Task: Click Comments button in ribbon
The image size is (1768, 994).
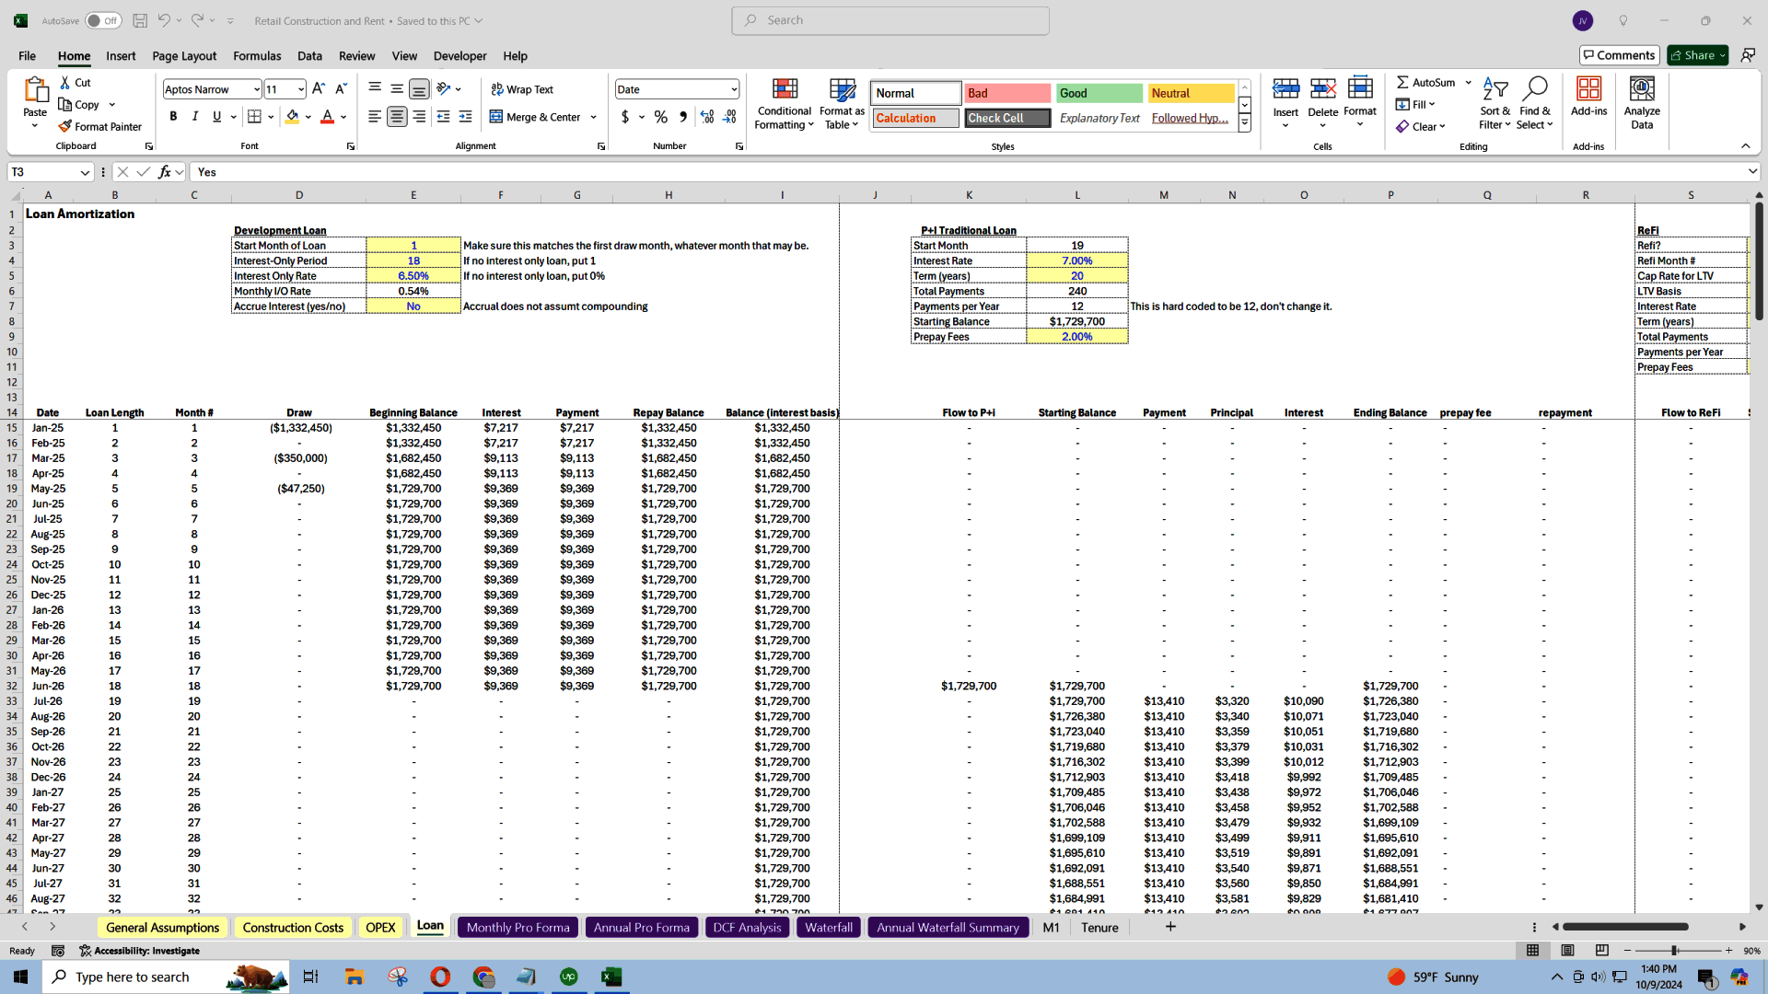Action: [x=1617, y=54]
